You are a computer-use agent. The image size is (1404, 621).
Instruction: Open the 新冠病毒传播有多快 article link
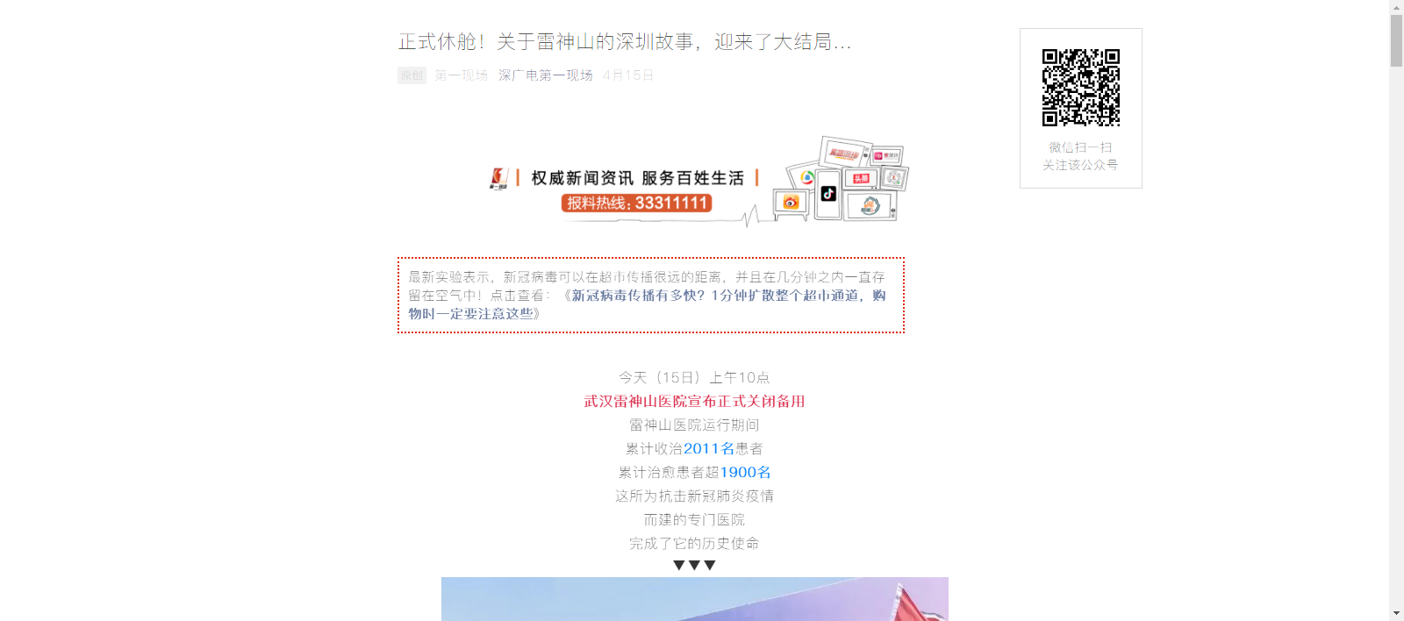(647, 304)
